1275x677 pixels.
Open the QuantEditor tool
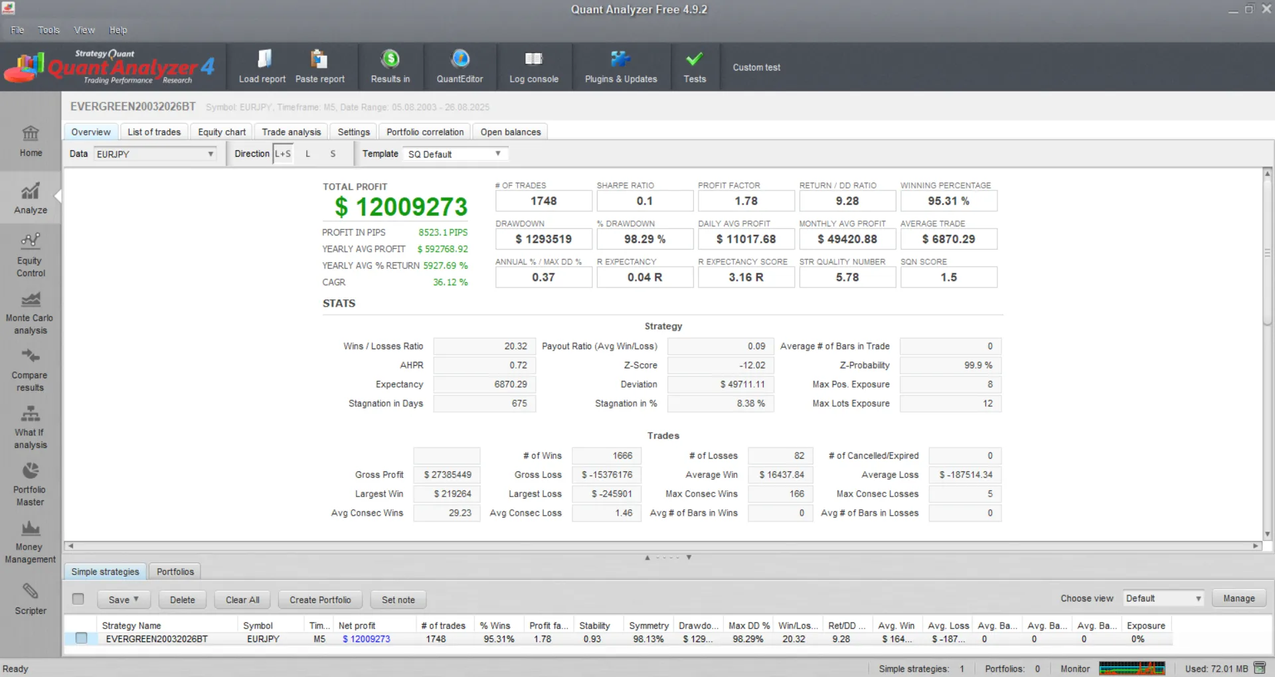pyautogui.click(x=460, y=66)
